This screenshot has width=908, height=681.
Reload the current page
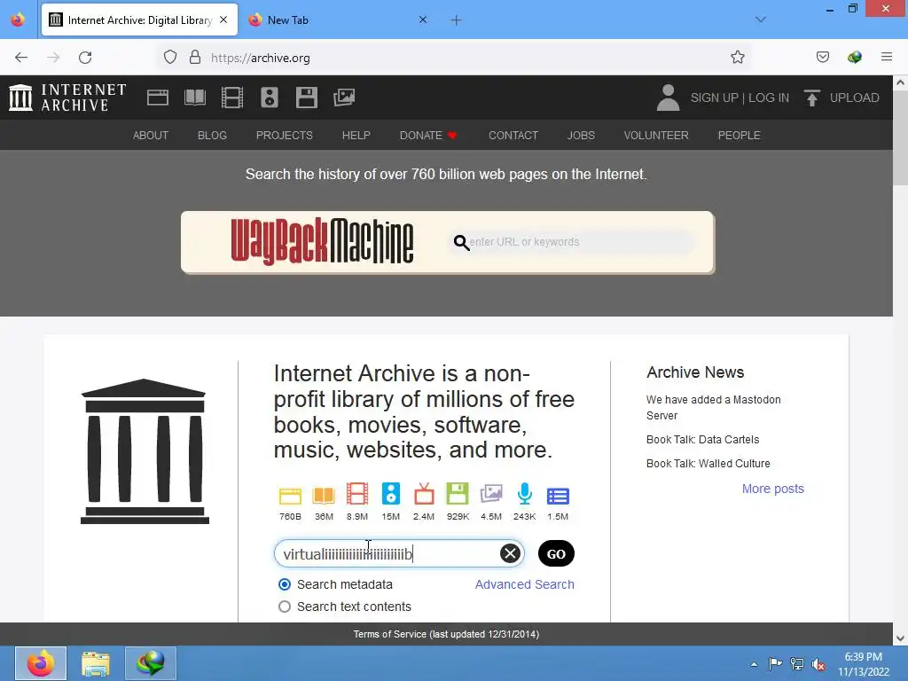click(x=85, y=57)
